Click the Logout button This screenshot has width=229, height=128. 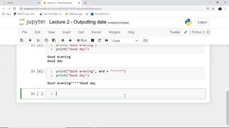[x=202, y=22]
